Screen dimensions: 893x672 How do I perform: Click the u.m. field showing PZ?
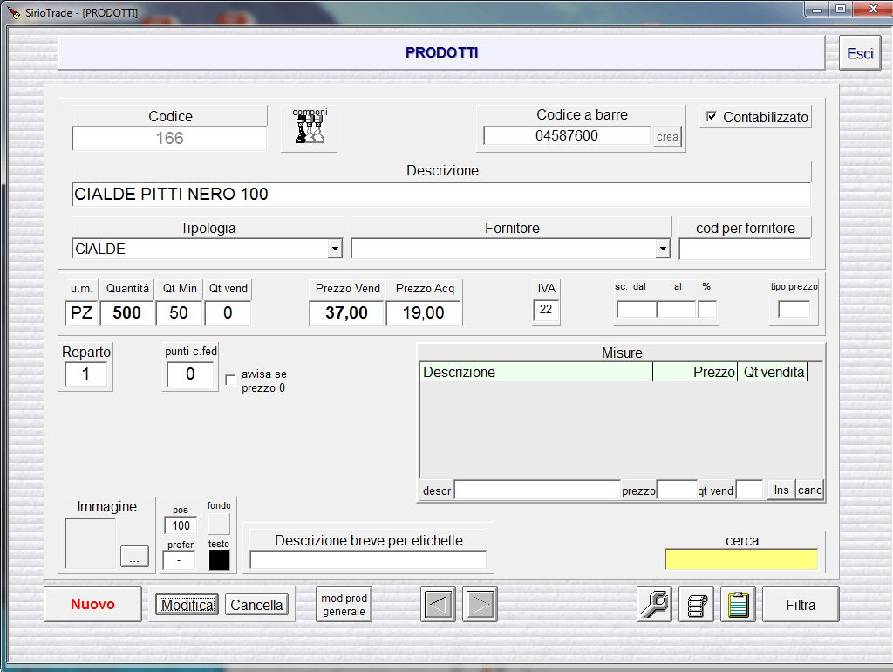click(x=81, y=313)
